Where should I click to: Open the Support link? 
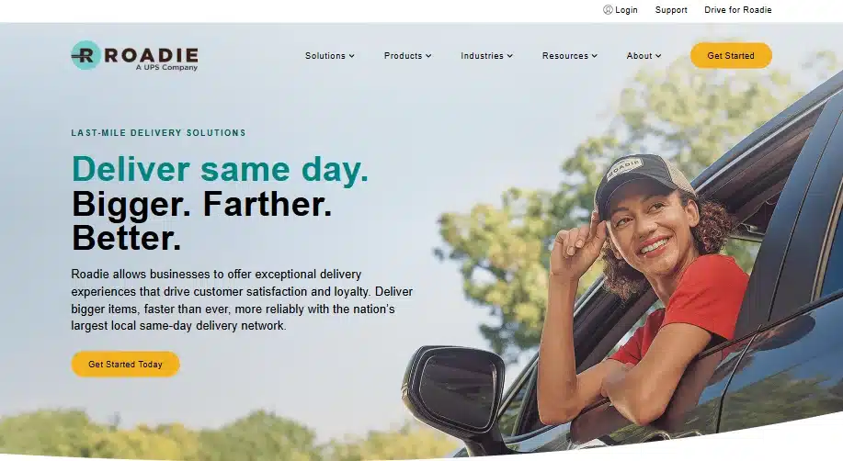pyautogui.click(x=671, y=10)
